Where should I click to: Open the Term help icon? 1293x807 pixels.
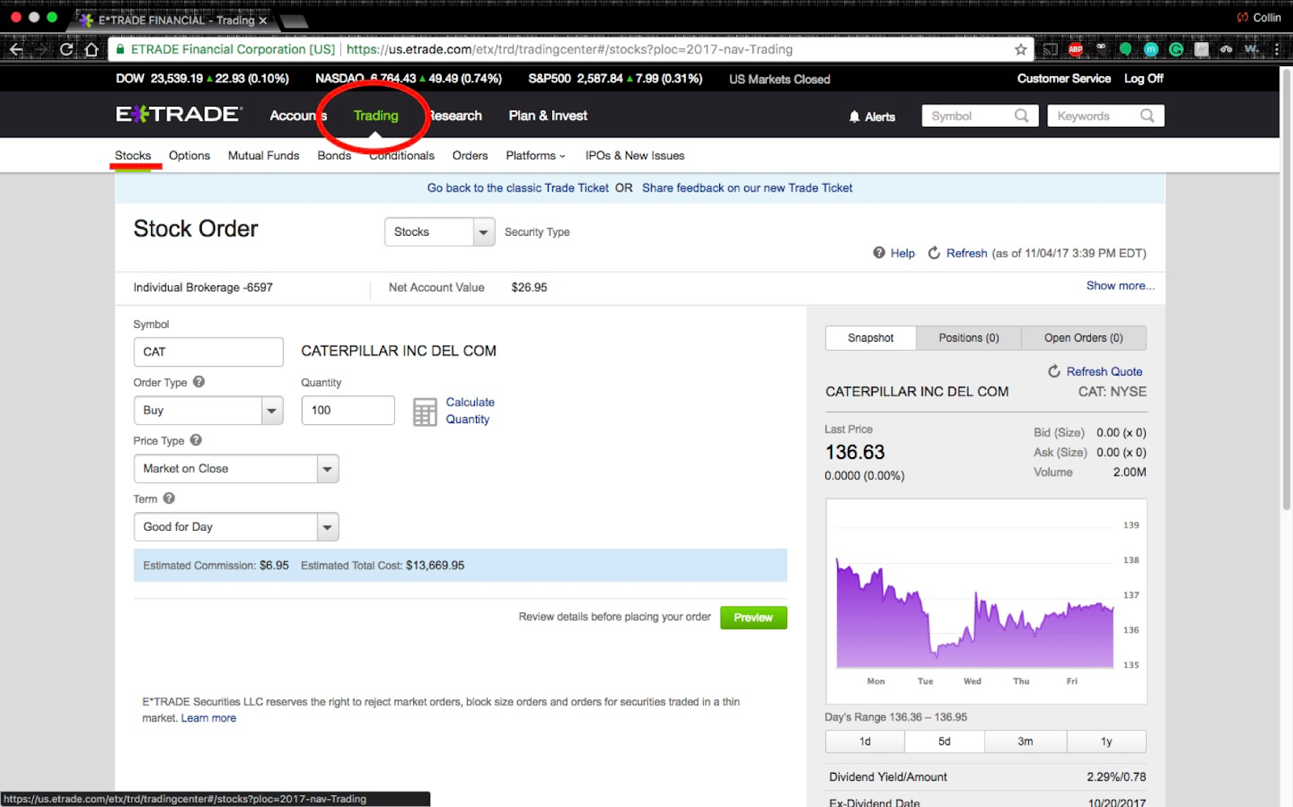169,498
